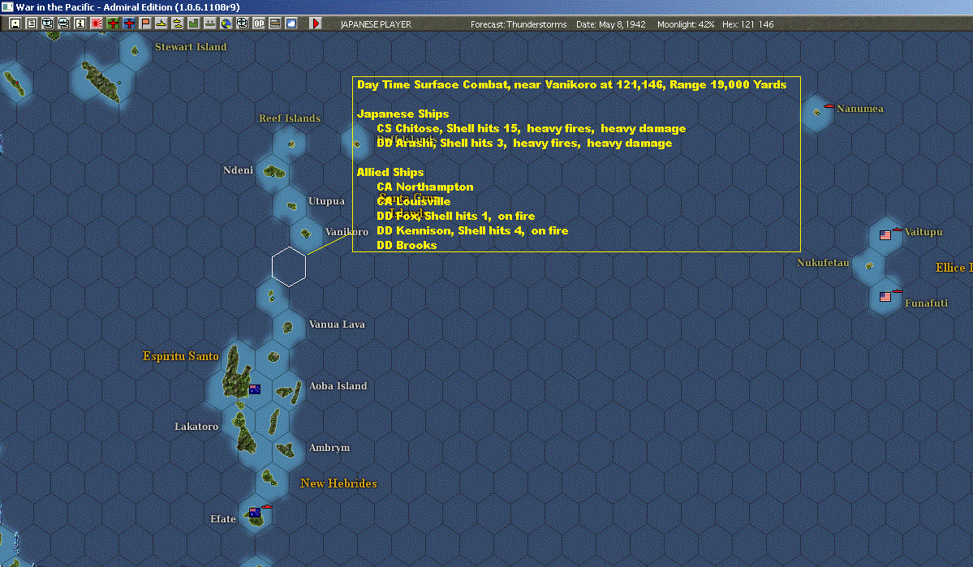Select the US flag at Funafuti
The width and height of the screenshot is (973, 567).
(x=885, y=297)
